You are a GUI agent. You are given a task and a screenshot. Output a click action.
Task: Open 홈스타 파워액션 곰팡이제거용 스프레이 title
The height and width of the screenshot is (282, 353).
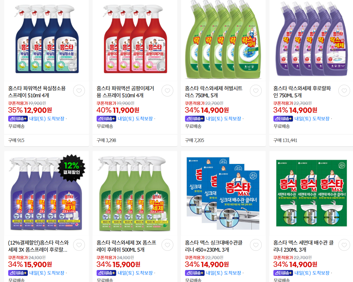tap(126, 92)
